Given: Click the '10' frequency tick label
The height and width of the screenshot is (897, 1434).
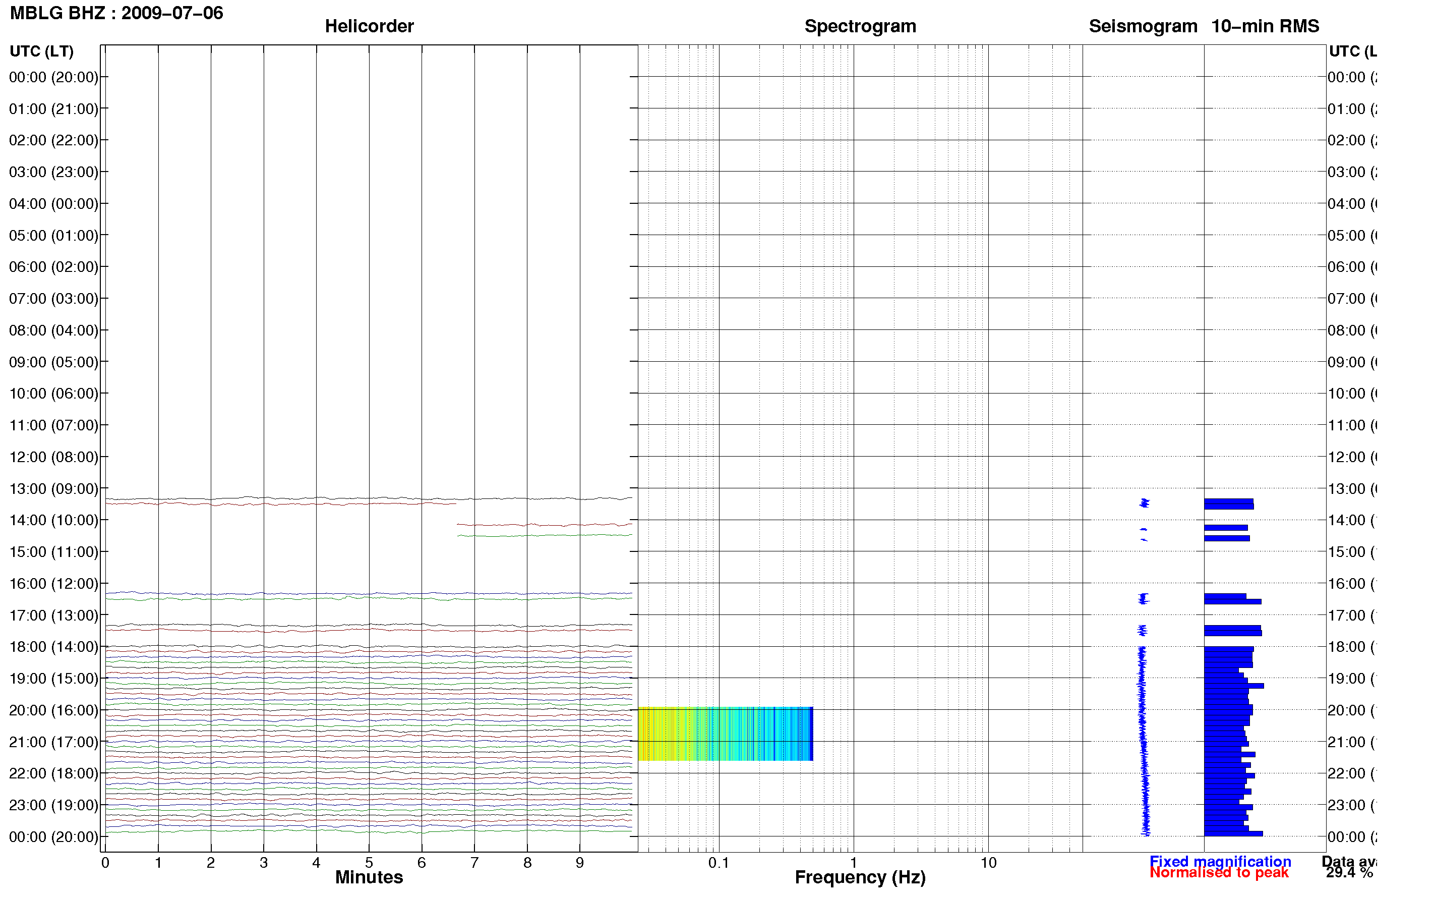Looking at the screenshot, I should point(988,863).
